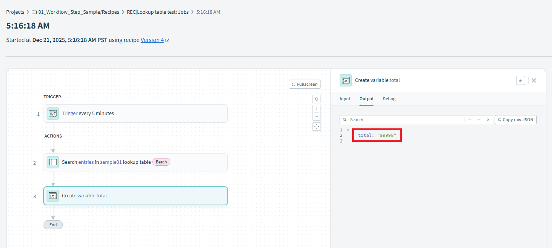Click the total "99998" output value

377,136
